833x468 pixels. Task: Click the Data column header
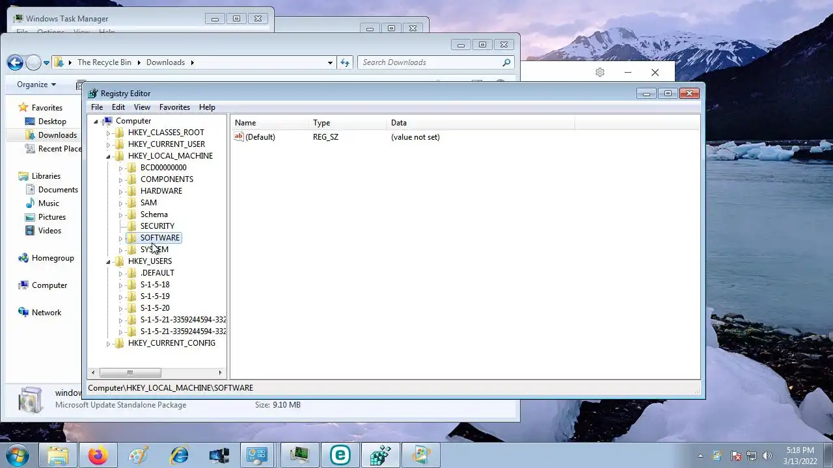pos(480,123)
